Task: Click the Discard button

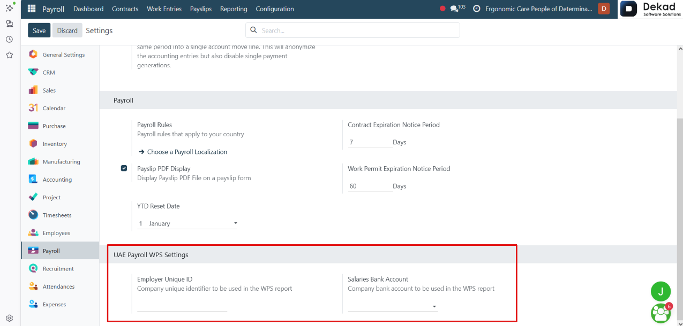Action: pos(67,30)
